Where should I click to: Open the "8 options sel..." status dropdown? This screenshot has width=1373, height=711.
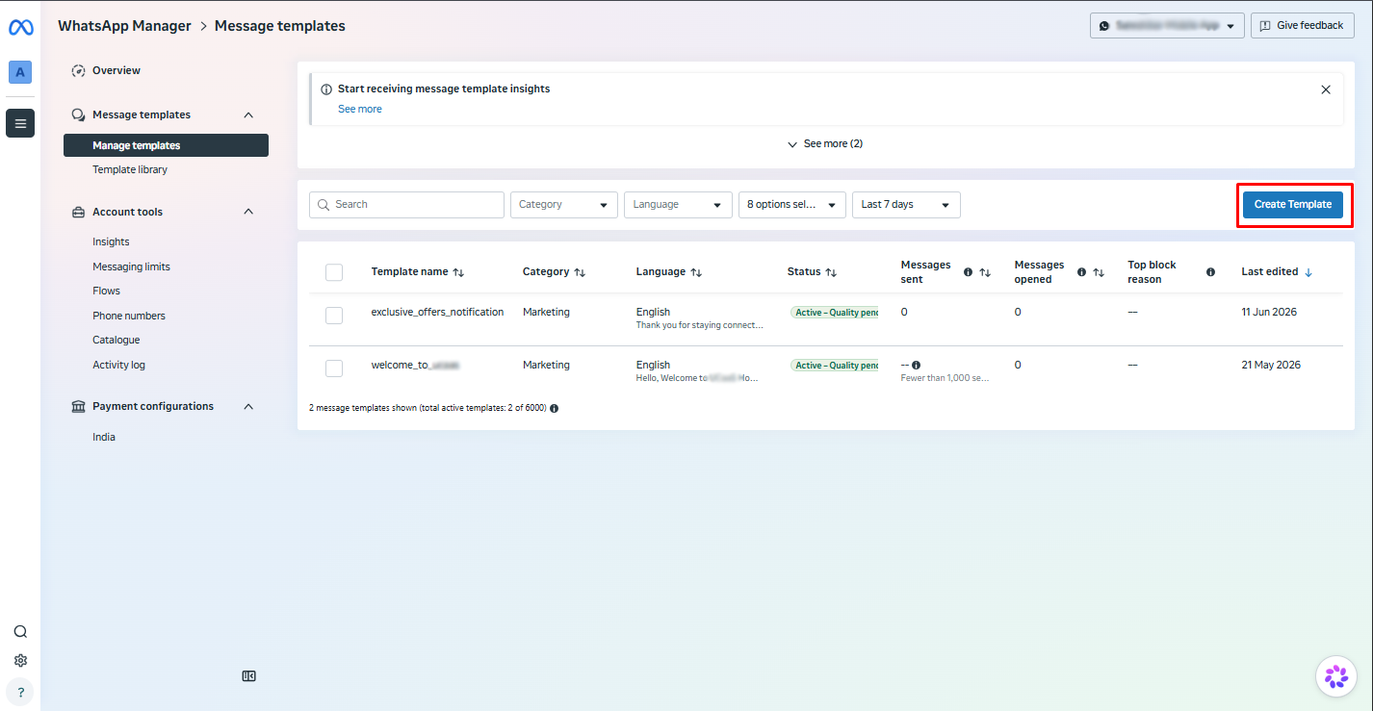tap(792, 205)
